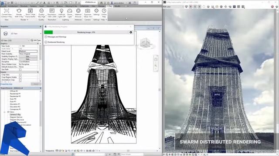
Task: Toggle the Crop View checkbox
Action: 20,75
